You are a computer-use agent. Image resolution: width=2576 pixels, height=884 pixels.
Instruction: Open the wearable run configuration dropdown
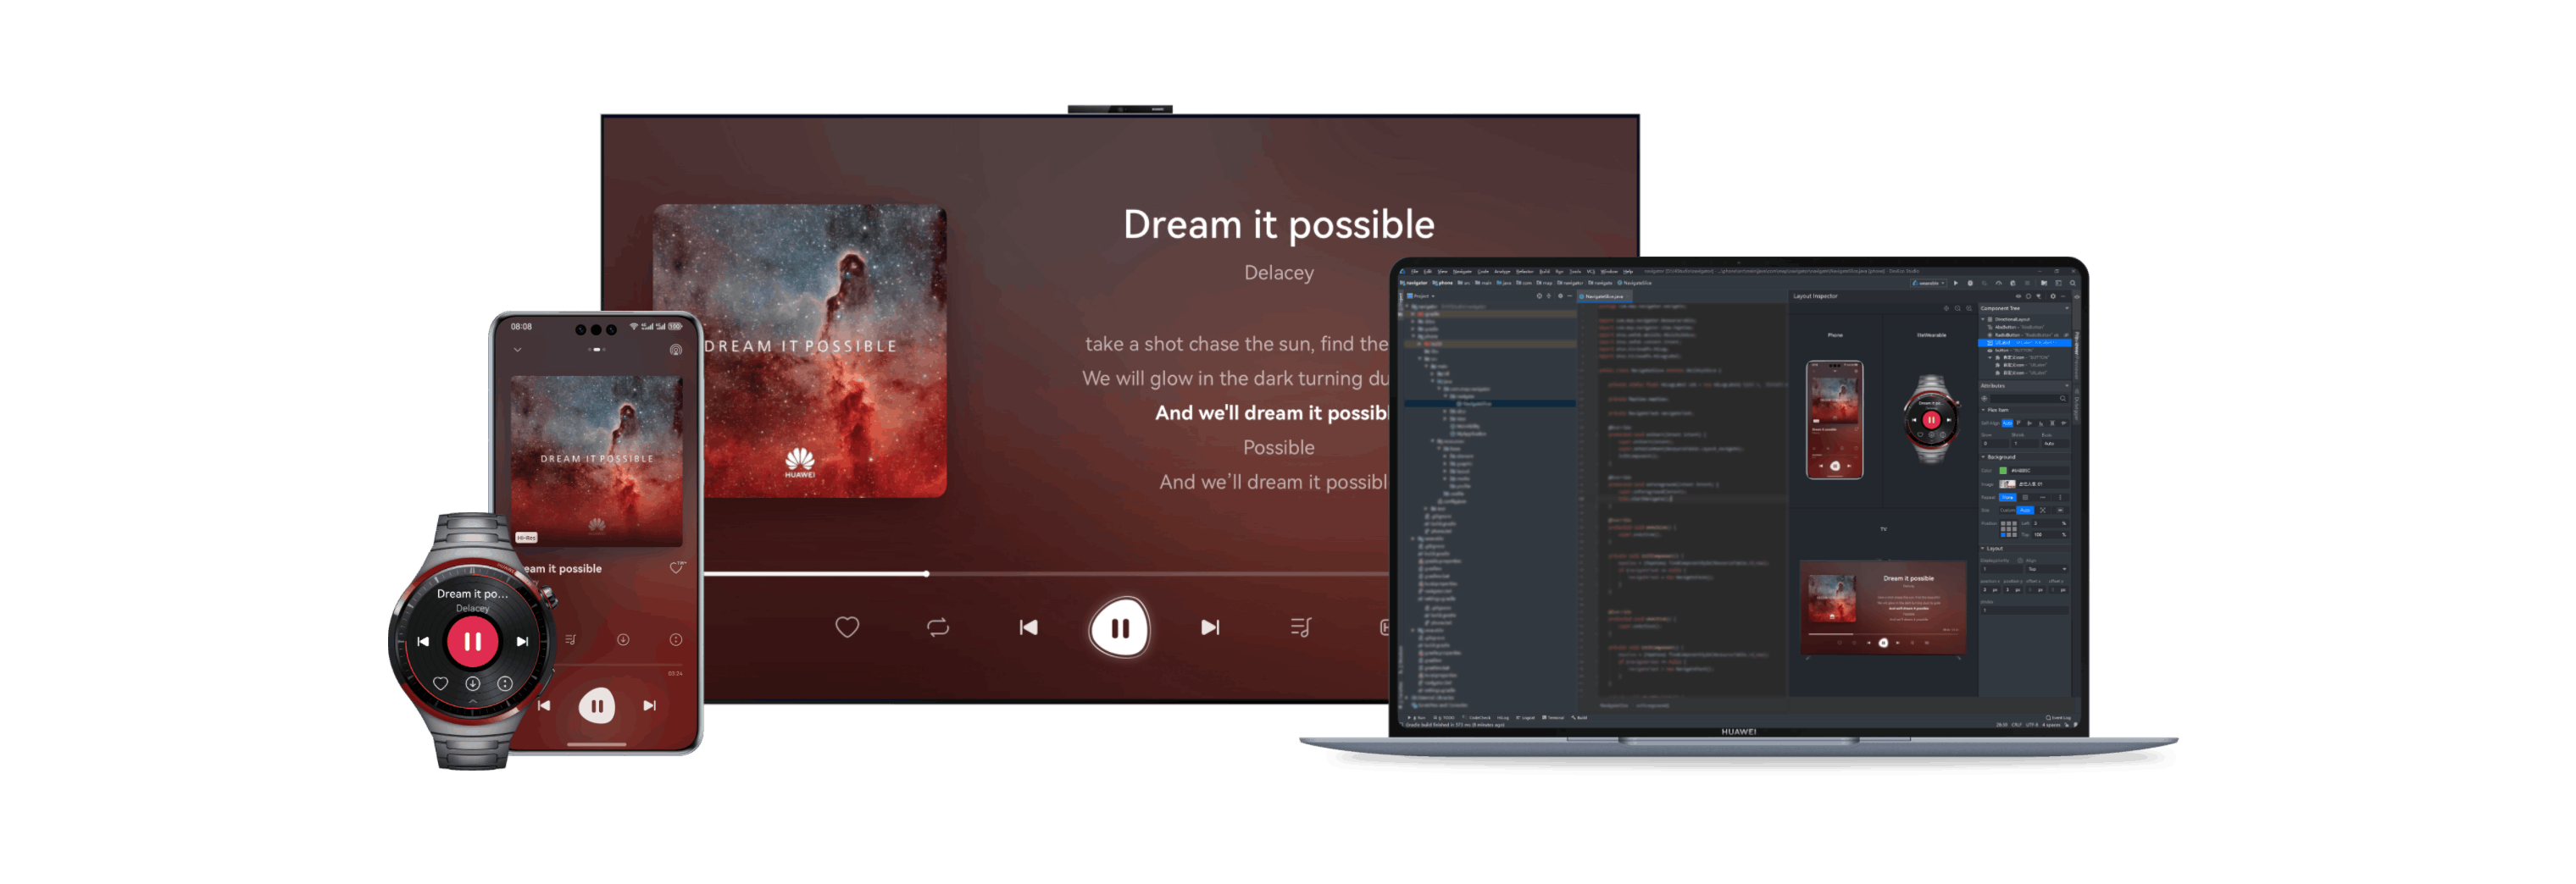[1929, 284]
